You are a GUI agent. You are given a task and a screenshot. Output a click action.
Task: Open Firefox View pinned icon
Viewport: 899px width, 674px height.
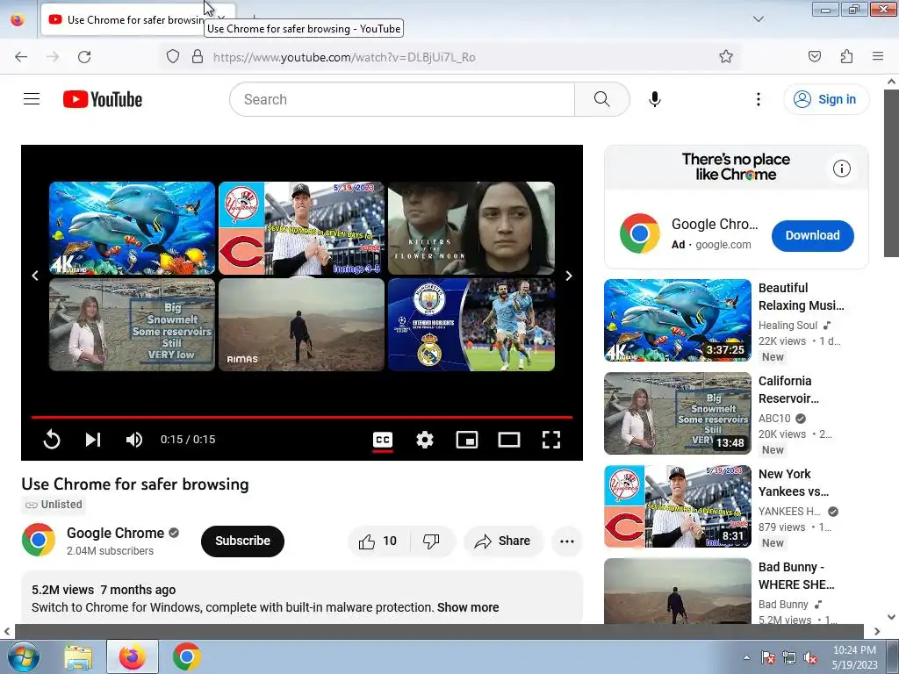tap(18, 20)
